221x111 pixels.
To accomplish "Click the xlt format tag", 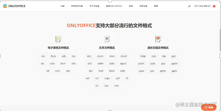I will click(x=48, y=71).
